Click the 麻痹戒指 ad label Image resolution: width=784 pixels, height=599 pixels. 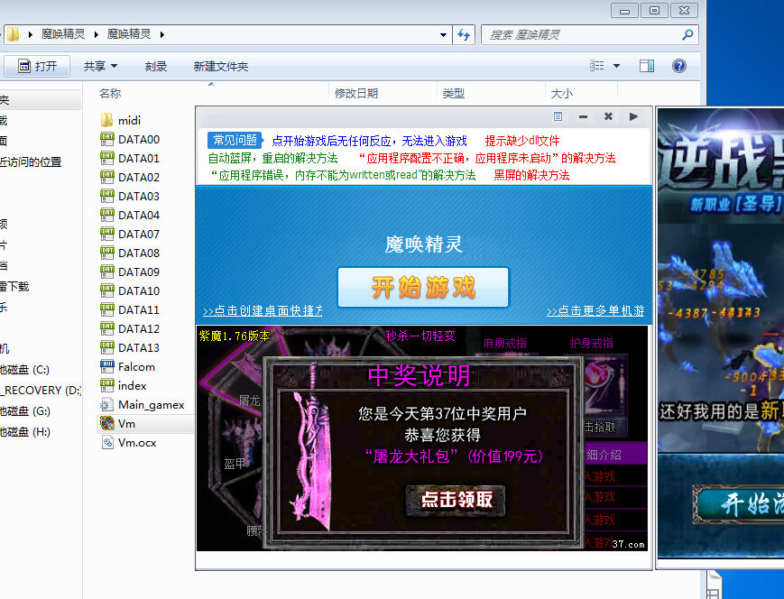pos(504,343)
